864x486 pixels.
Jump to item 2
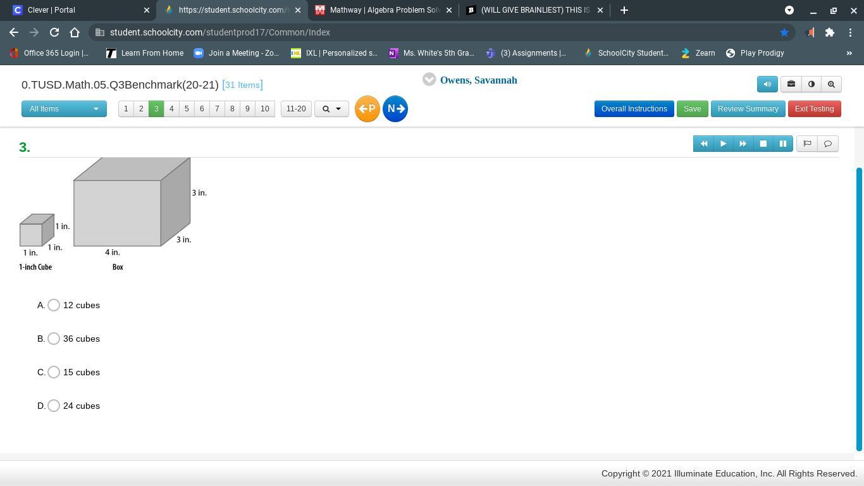pyautogui.click(x=141, y=109)
